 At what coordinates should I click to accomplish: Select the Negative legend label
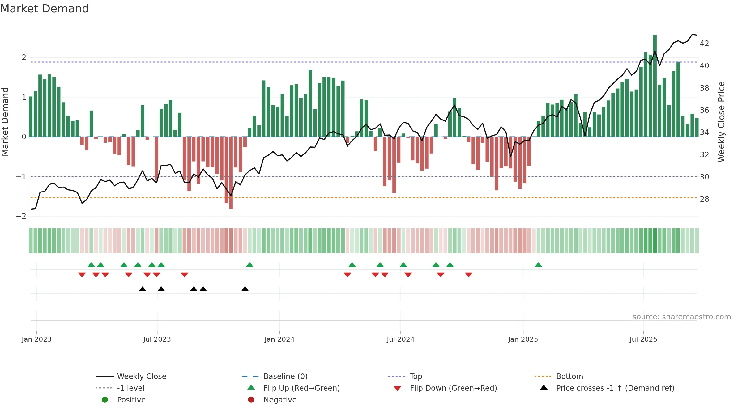pyautogui.click(x=280, y=400)
